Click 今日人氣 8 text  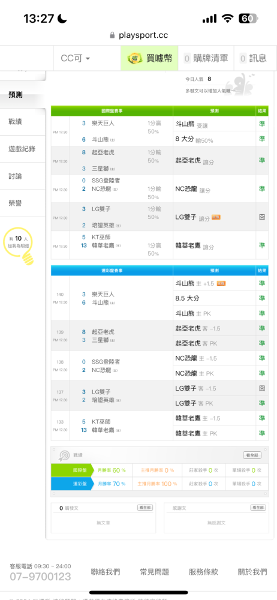[x=198, y=79]
